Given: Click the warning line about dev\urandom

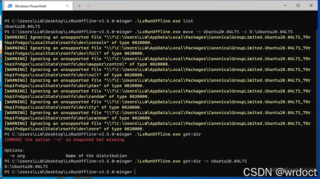Looking at the screenshot, I should coord(158,115).
